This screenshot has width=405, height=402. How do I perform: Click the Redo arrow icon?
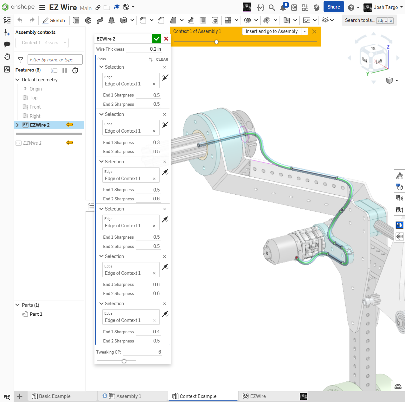32,20
